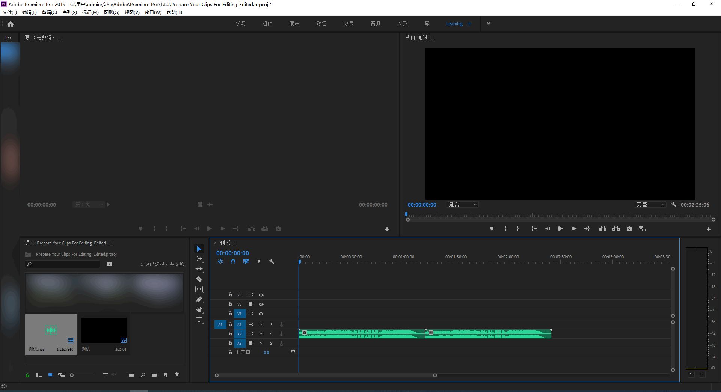
Task: Open project panel menu
Action: point(112,243)
